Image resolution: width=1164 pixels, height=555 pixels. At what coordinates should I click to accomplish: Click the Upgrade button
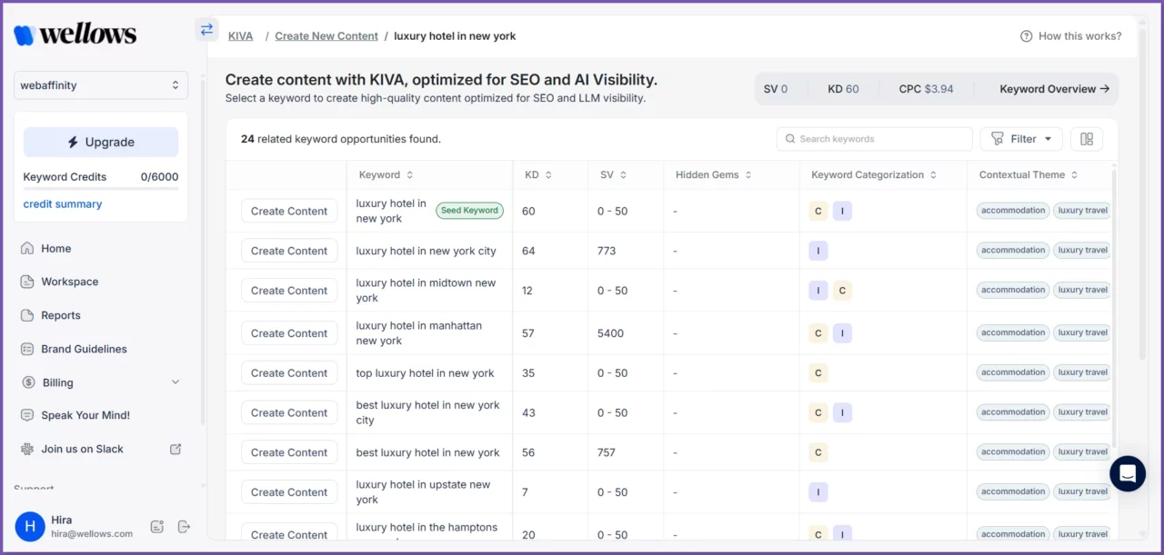(x=100, y=142)
